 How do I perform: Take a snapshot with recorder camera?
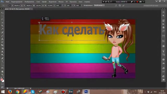click(x=140, y=2)
